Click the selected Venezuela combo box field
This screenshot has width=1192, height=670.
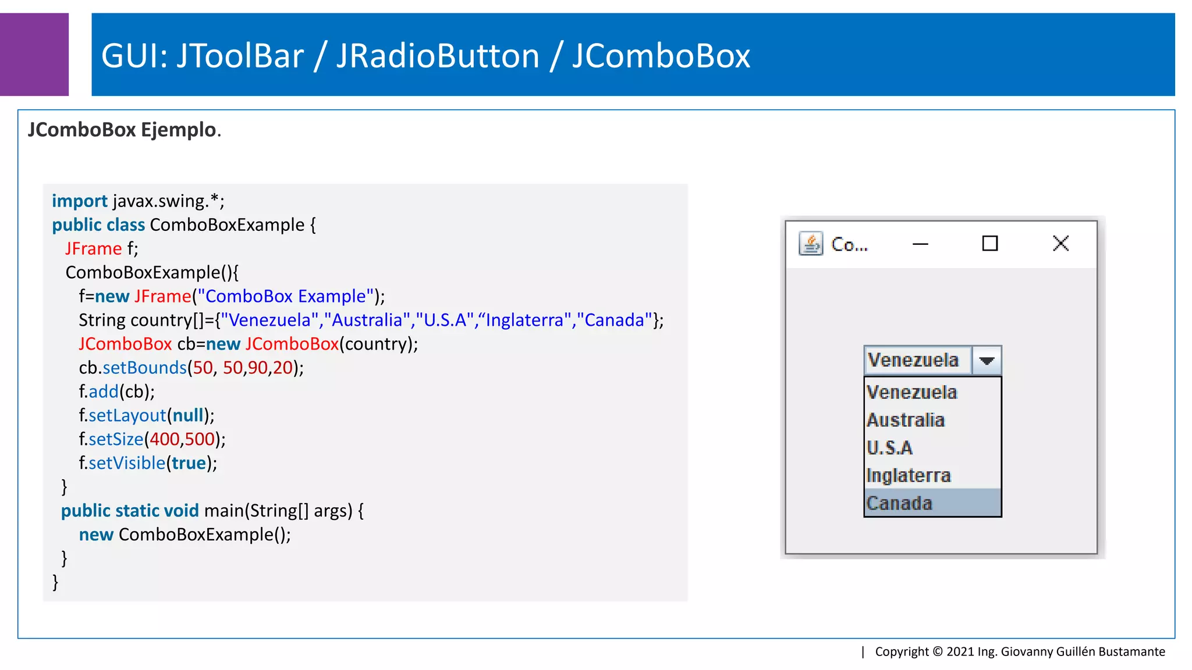918,360
